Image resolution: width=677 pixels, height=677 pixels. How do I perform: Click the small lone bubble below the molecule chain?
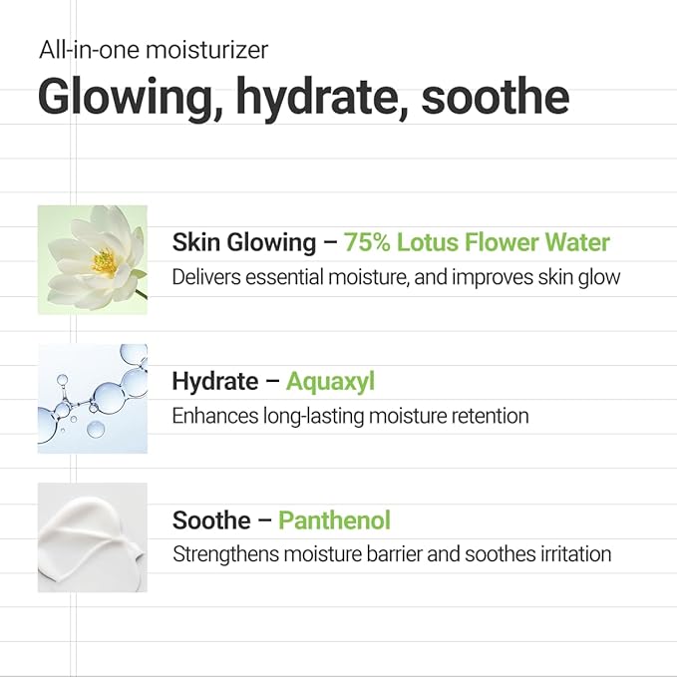(x=96, y=429)
